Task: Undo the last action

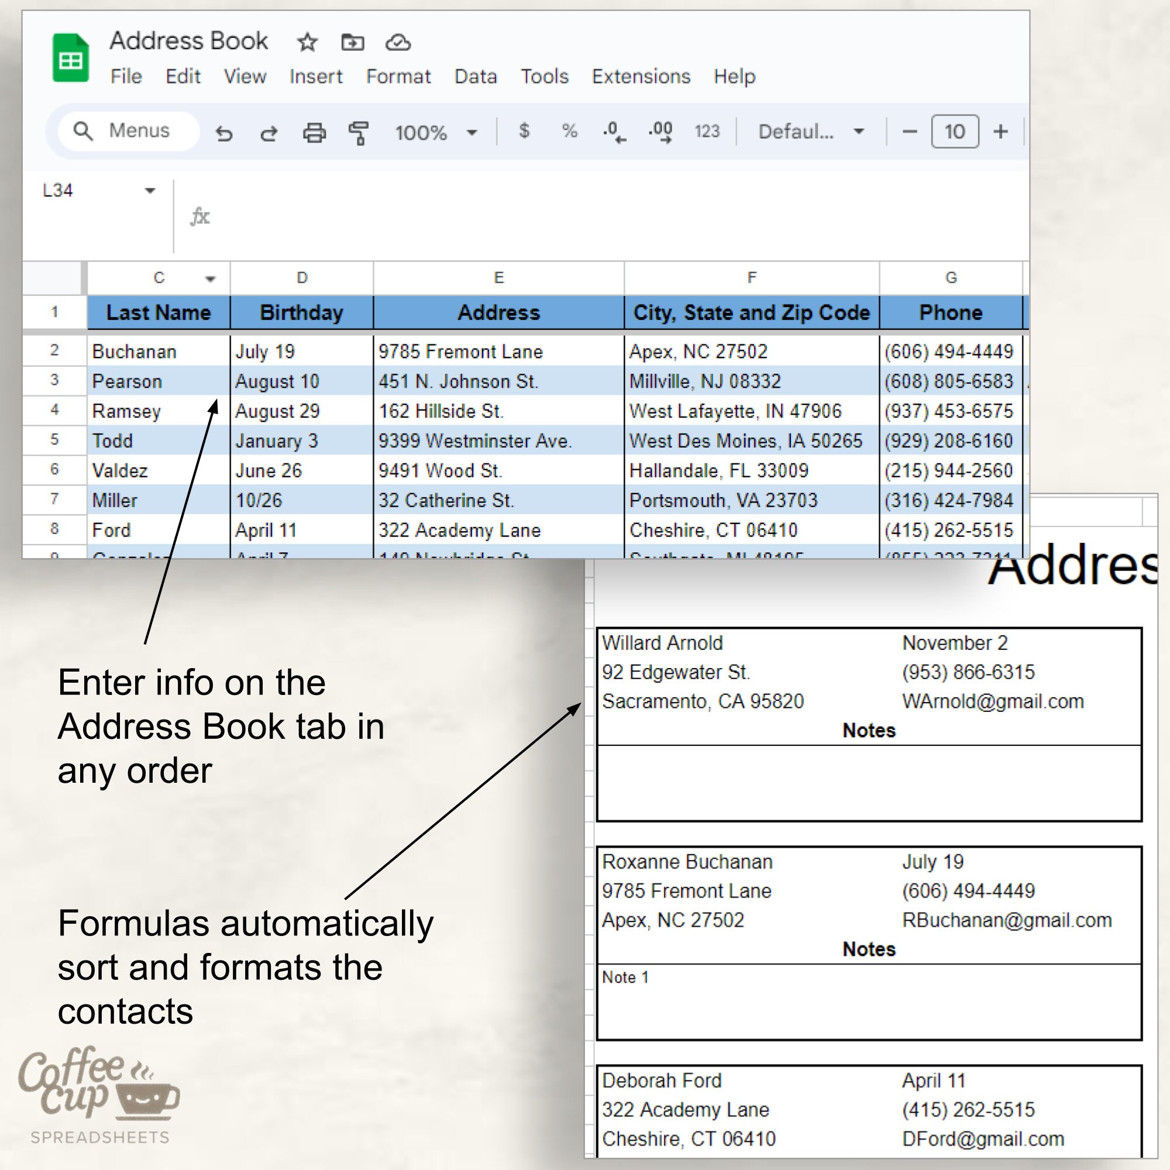Action: click(x=225, y=132)
